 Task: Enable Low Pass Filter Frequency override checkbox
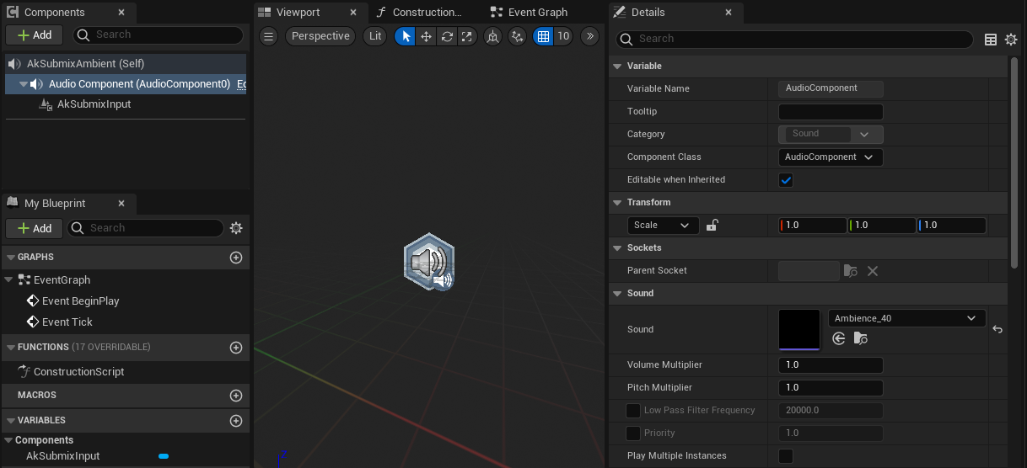(633, 411)
